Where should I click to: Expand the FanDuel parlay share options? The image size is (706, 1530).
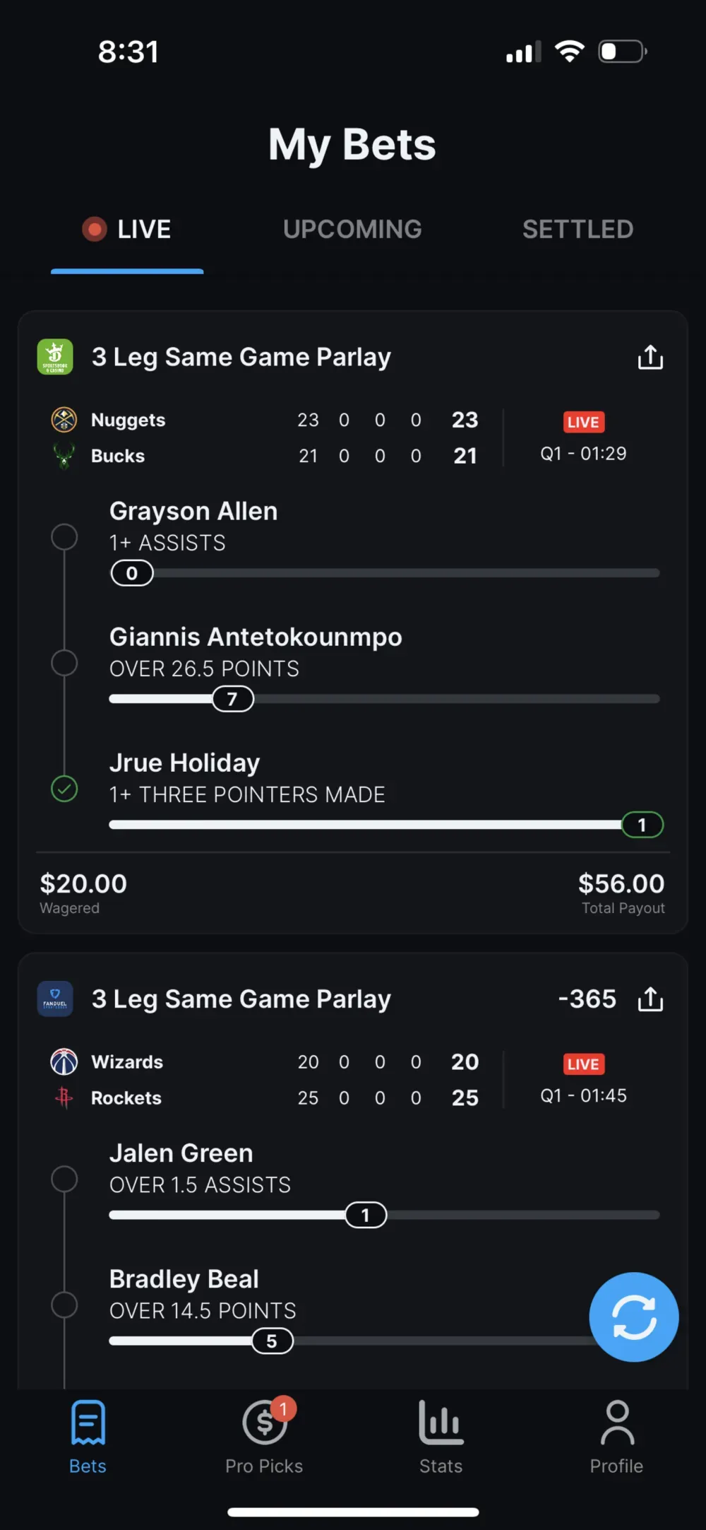click(650, 999)
